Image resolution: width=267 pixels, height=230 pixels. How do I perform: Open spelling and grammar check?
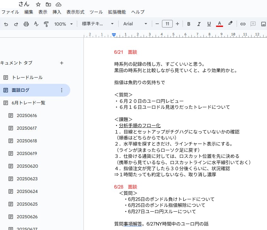[x=36, y=24]
